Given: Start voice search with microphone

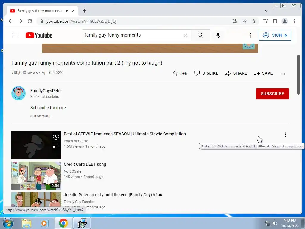Looking at the screenshot, I should pyautogui.click(x=218, y=35).
